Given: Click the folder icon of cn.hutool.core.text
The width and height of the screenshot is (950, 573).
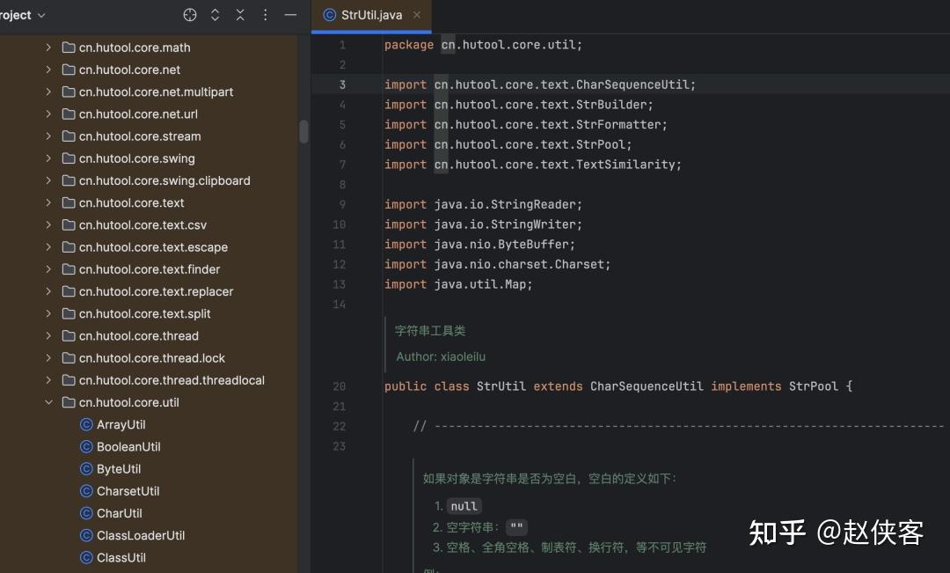Looking at the screenshot, I should (69, 202).
